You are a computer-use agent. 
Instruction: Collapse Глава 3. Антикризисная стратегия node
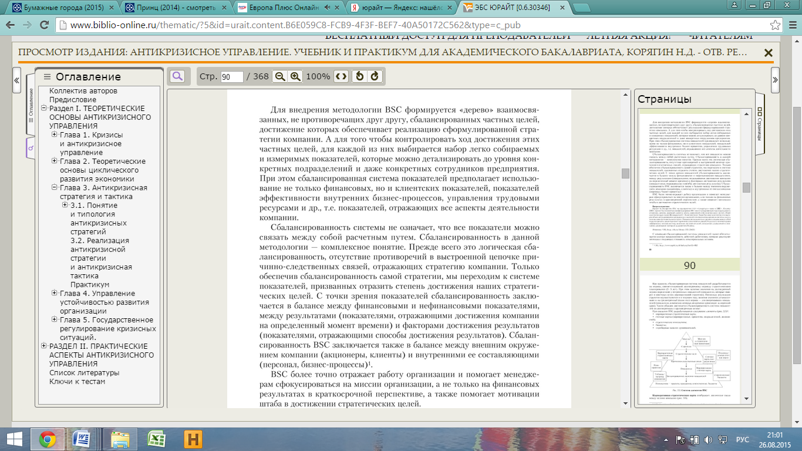(55, 188)
